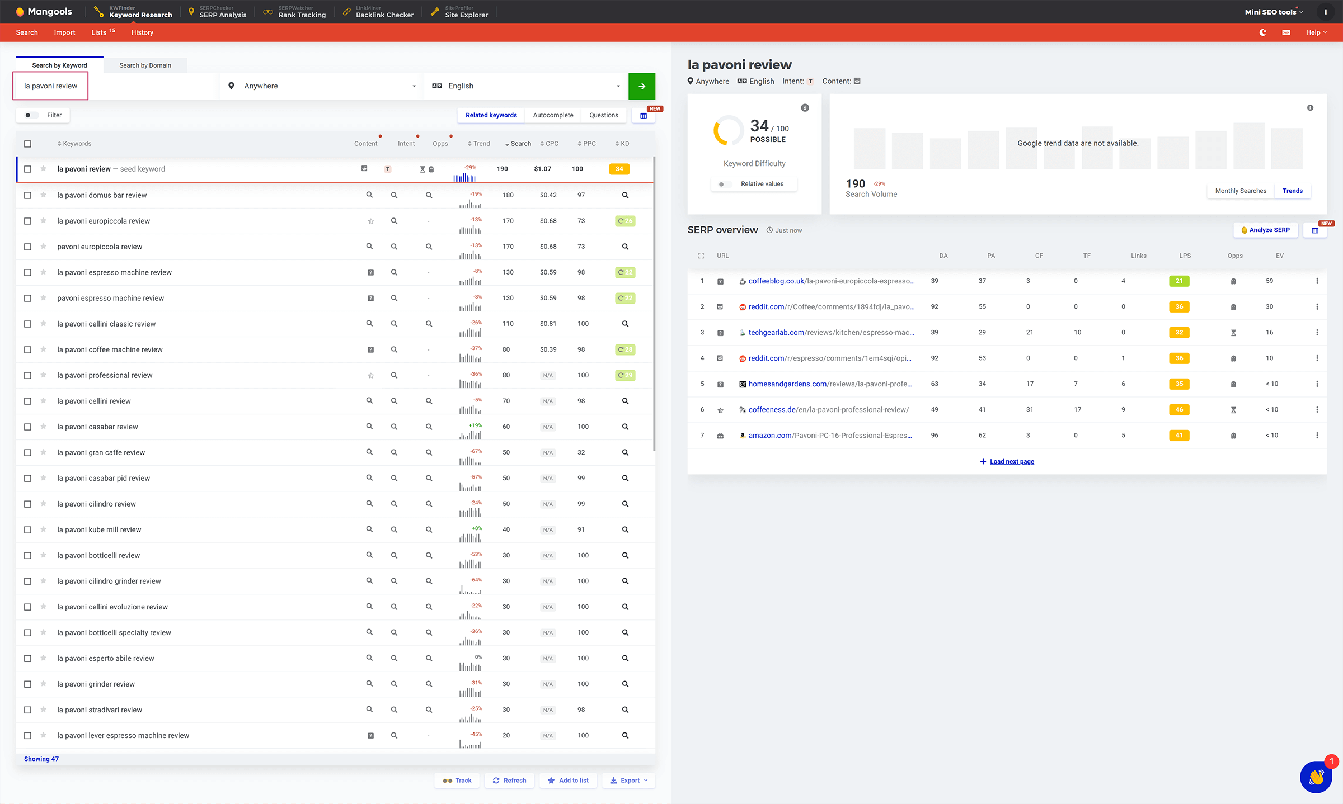The width and height of the screenshot is (1343, 804).
Task: Check la pavoni professional review checkbox
Action: (x=27, y=375)
